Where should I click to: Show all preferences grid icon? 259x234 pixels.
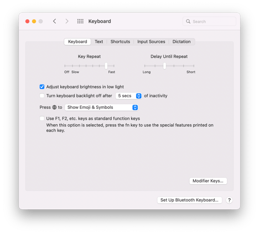(x=80, y=22)
